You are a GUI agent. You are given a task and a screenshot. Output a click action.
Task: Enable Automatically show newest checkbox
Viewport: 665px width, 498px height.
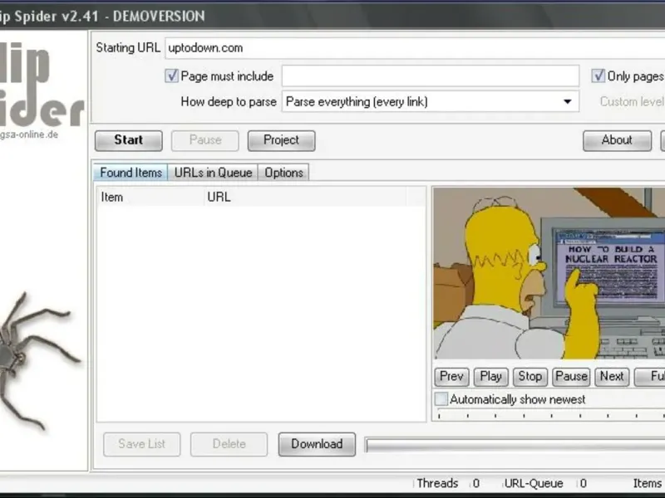pyautogui.click(x=441, y=399)
